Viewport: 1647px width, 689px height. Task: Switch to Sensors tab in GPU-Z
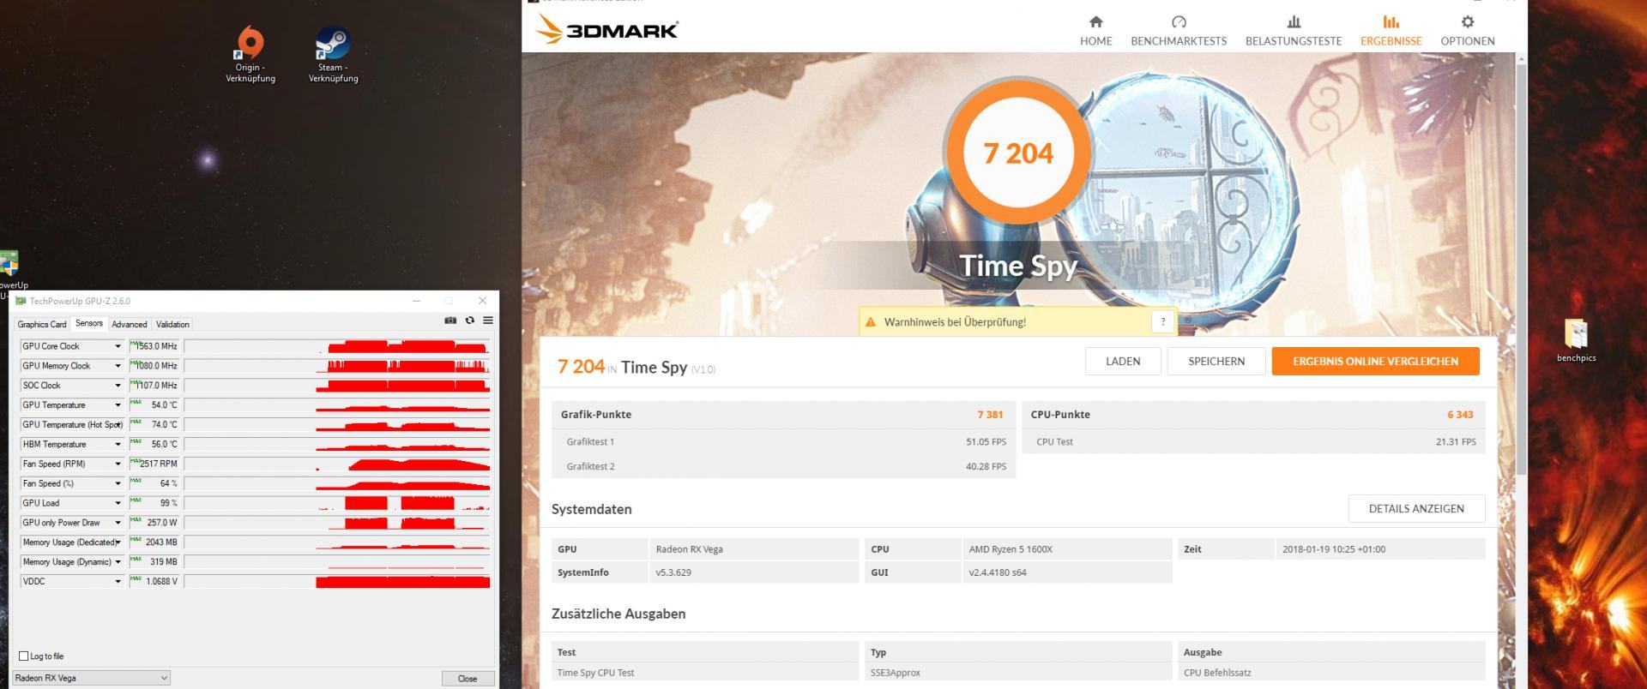point(89,324)
